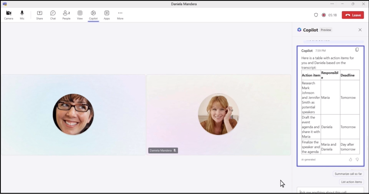Screen dimensions: 369x194
Task: Click the red recording indicator
Action: 324,15
